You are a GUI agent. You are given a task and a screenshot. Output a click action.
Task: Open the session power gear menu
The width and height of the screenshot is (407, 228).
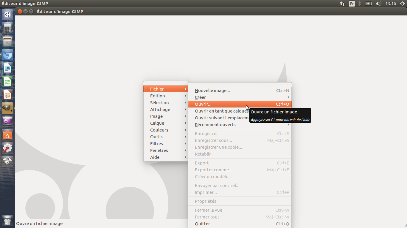point(402,4)
